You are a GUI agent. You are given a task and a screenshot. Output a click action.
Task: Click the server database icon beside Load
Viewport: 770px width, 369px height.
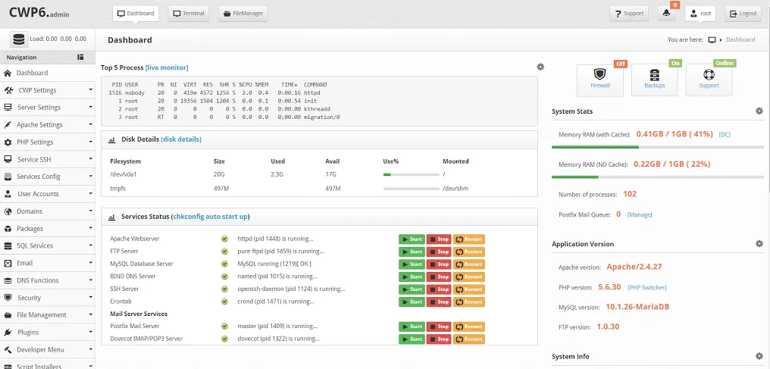(x=19, y=39)
